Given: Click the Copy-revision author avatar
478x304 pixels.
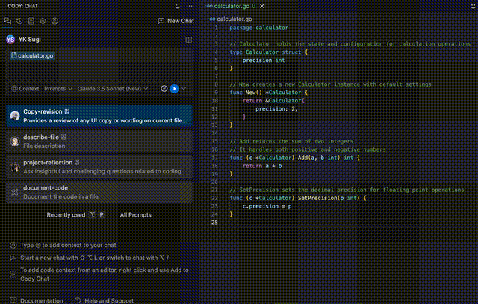Looking at the screenshot, I should (x=15, y=116).
